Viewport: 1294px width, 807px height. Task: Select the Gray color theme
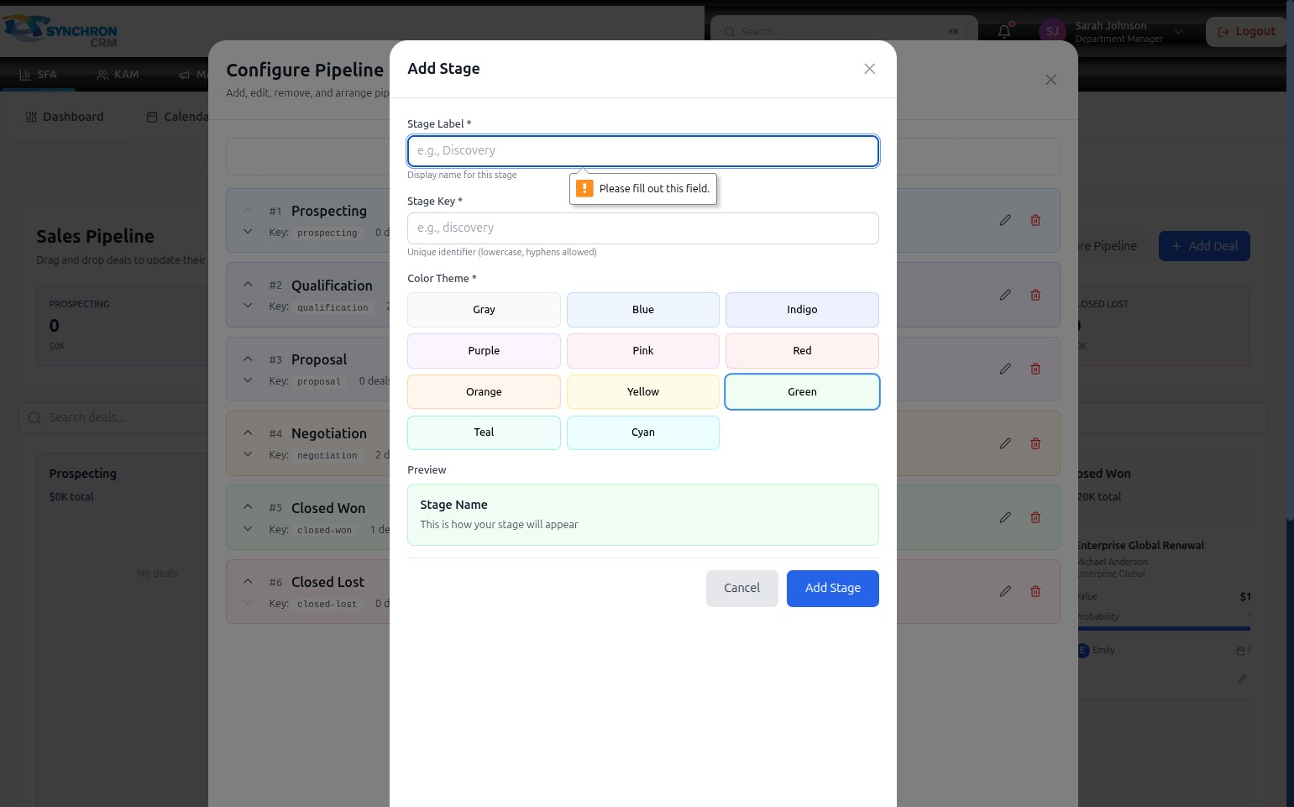tap(484, 310)
